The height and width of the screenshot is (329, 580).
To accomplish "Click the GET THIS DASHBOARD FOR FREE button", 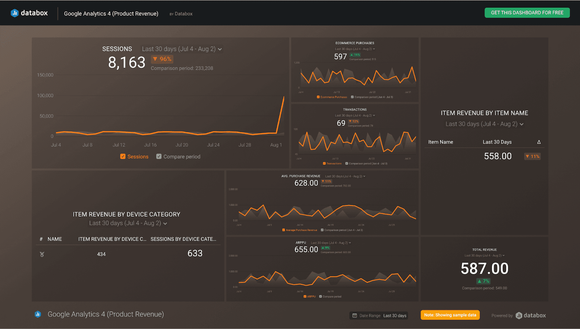I will pos(527,13).
